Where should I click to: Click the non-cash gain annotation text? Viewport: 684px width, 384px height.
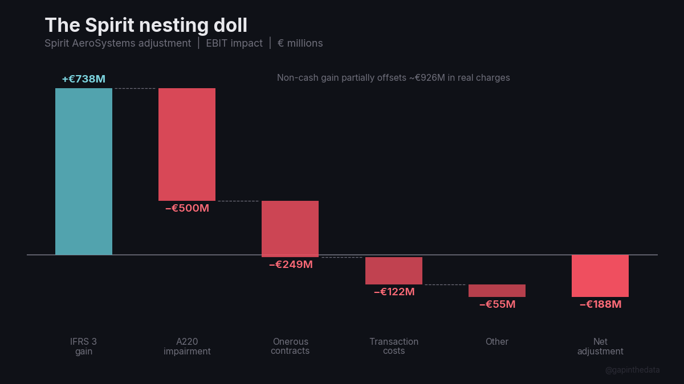[393, 77]
